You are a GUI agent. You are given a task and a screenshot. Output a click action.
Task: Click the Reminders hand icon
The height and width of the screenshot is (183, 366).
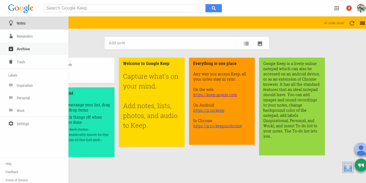click(x=11, y=36)
